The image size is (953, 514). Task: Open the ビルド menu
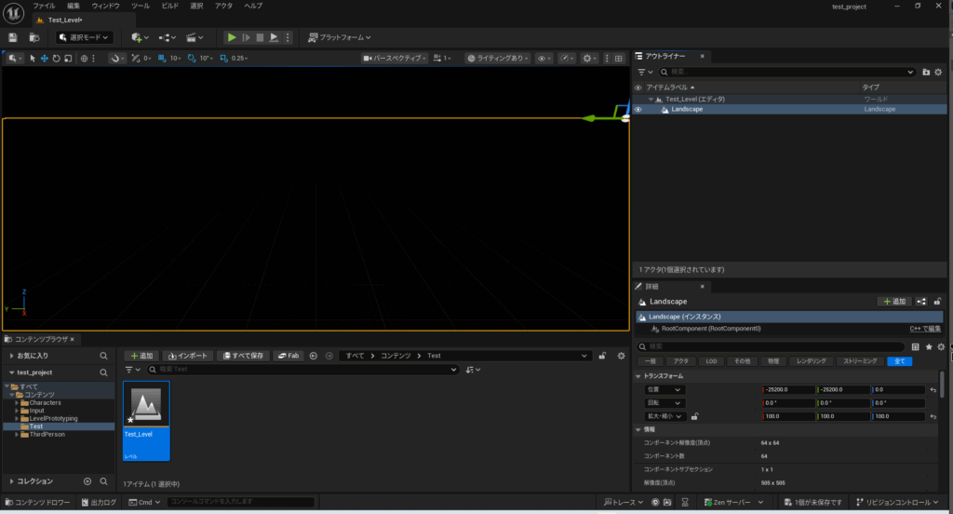(170, 7)
